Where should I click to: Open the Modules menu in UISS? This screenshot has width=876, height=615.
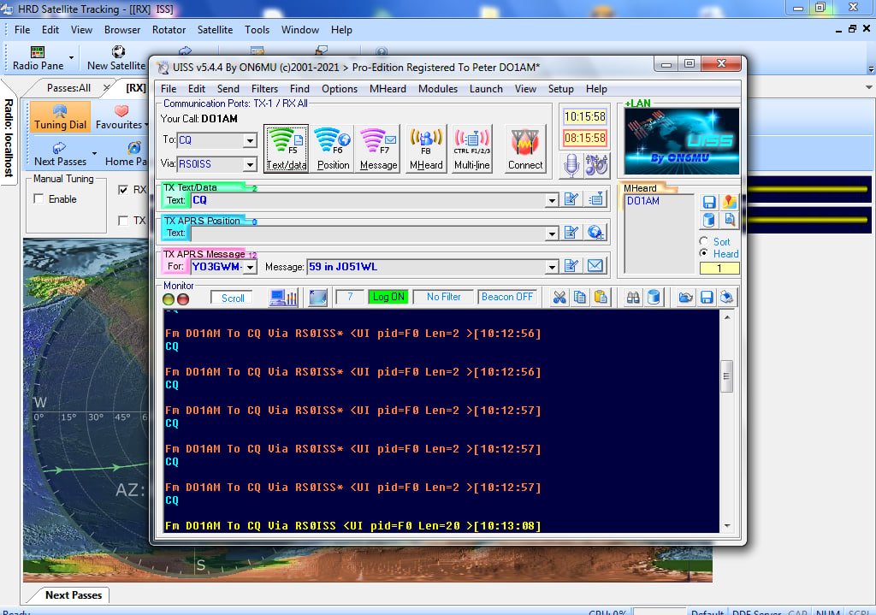pos(438,89)
